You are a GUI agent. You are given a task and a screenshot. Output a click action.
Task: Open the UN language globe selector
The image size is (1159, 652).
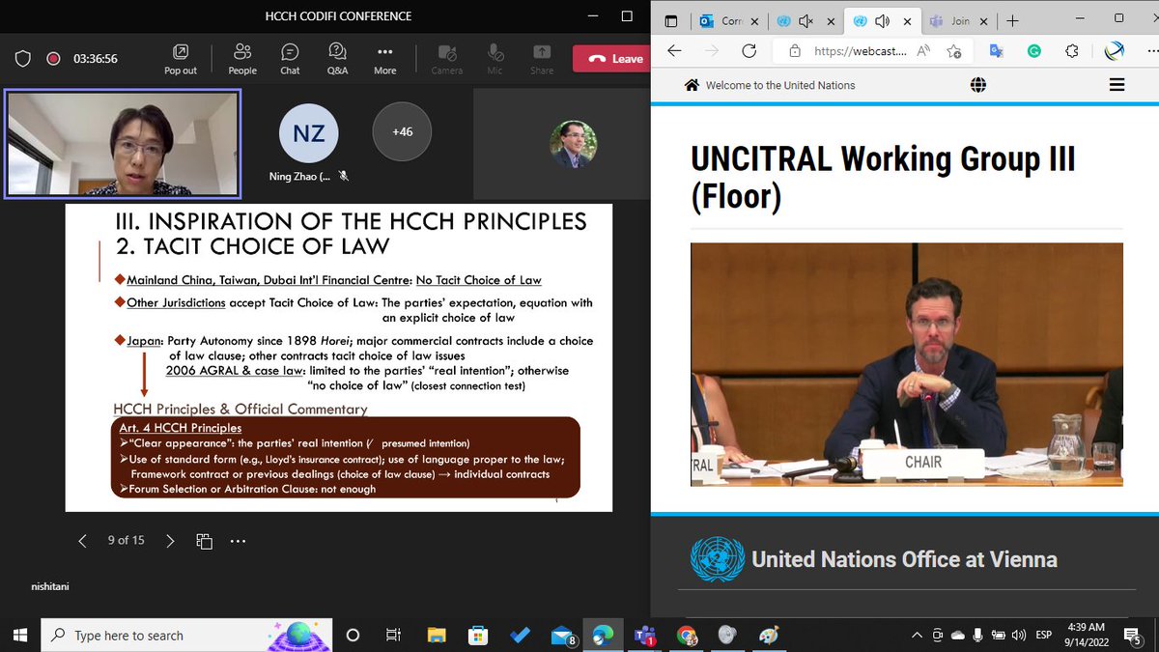point(978,85)
